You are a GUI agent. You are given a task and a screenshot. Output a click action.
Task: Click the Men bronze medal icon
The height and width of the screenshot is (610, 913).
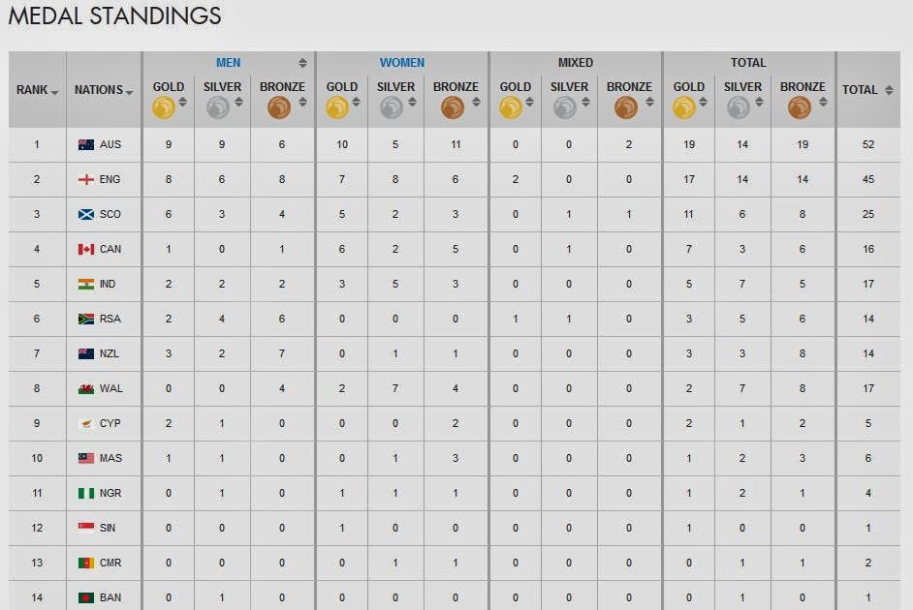[279, 108]
